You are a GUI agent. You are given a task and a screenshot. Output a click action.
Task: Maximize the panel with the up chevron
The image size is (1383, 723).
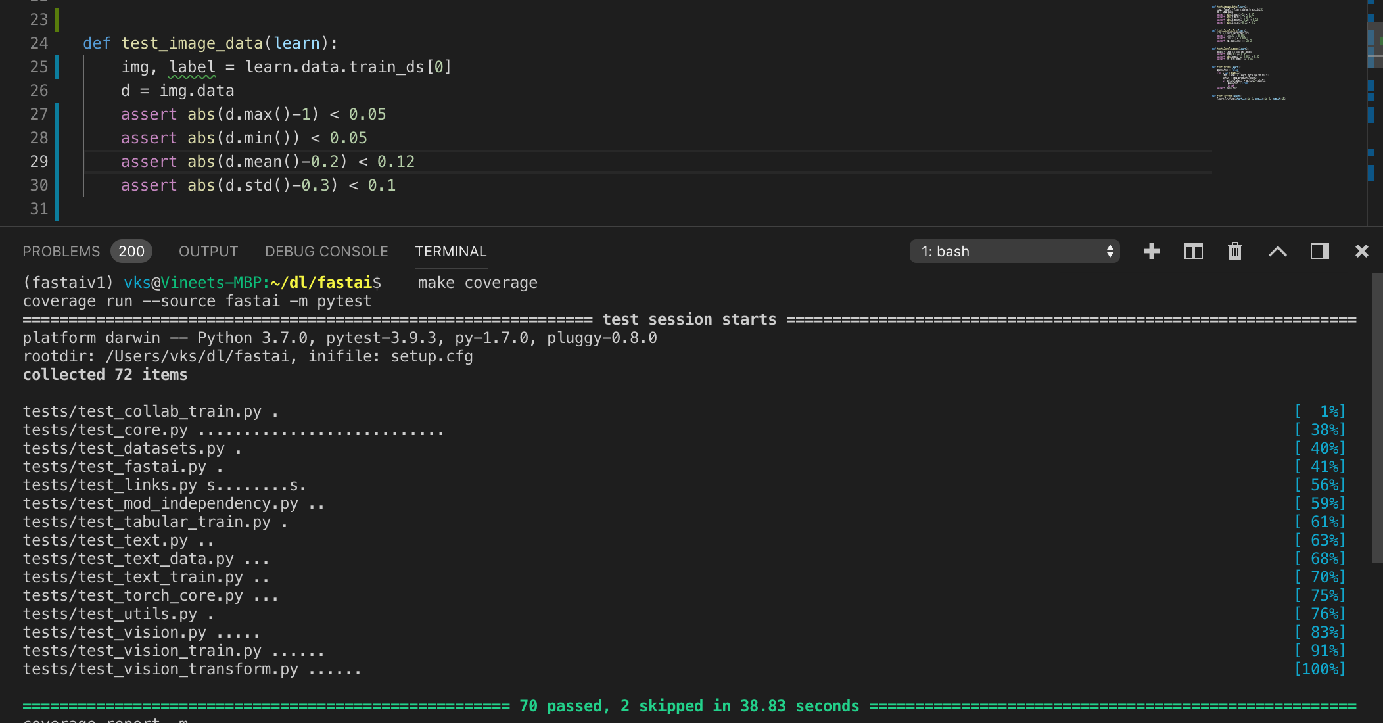[1277, 251]
